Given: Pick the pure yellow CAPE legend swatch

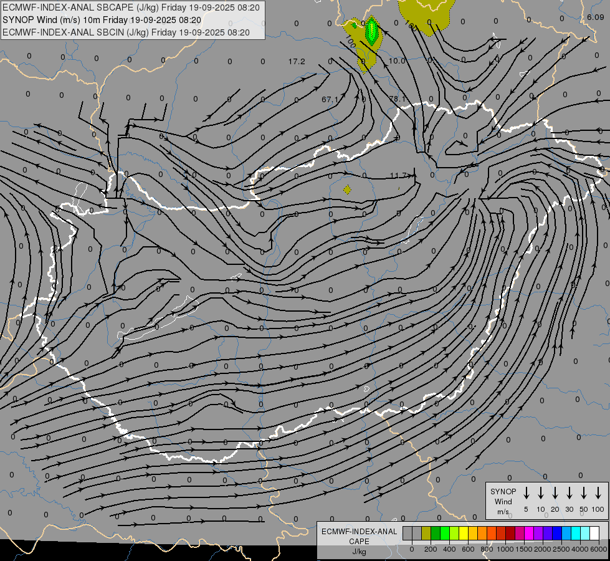Looking at the screenshot, I should point(464,533).
